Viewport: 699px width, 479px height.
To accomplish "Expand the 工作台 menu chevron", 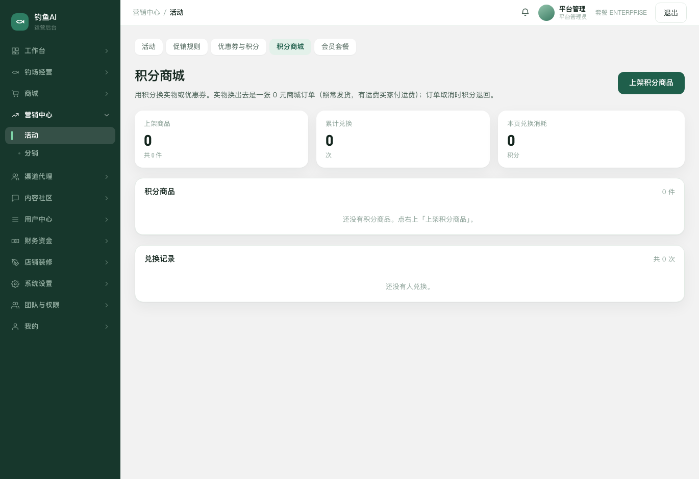I will pos(107,51).
